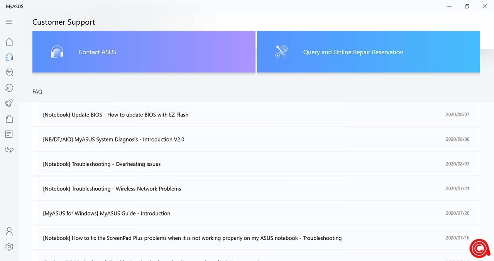Open the hamburger navigation menu
The image size is (494, 261).
(9, 22)
